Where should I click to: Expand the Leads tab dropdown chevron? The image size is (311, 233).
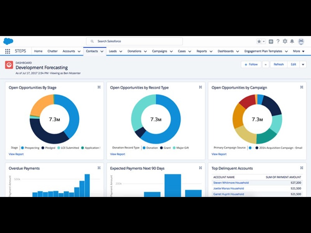click(121, 51)
